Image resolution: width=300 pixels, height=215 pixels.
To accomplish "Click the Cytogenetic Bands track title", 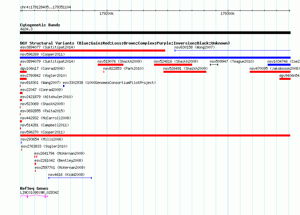I will 40,25.
